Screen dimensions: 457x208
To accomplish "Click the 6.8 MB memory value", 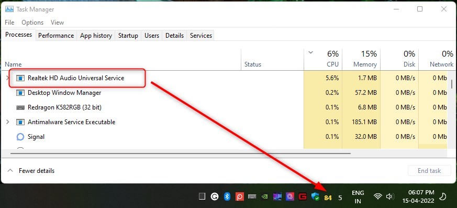I will [x=367, y=107].
